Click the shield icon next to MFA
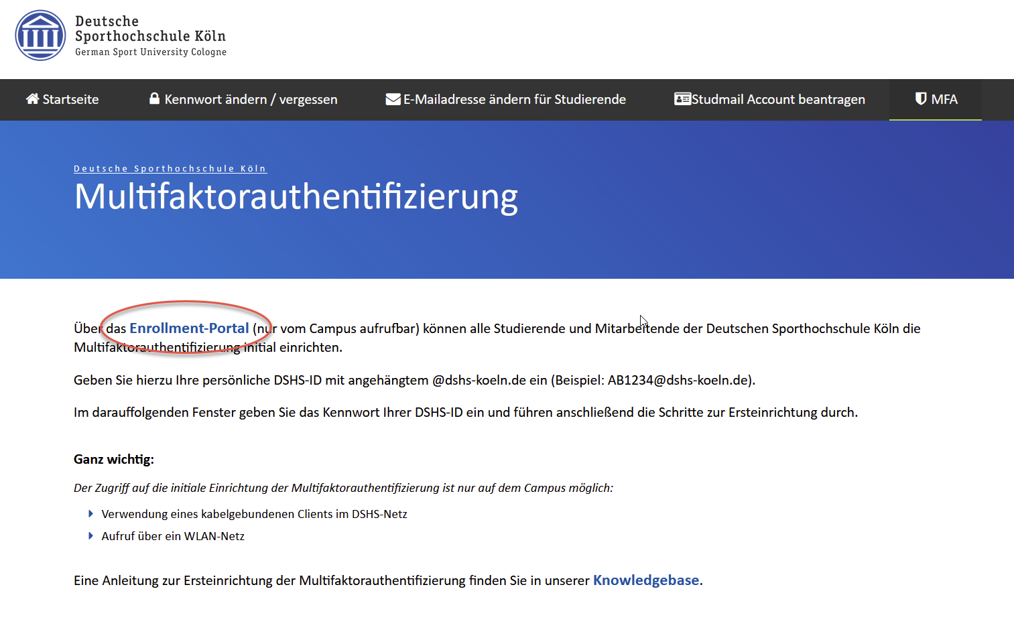 921,99
